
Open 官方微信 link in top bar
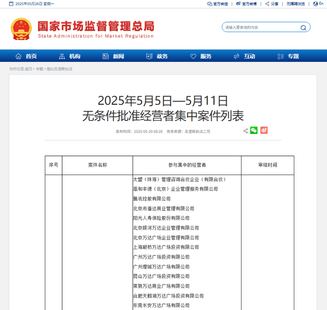coord(218,4)
